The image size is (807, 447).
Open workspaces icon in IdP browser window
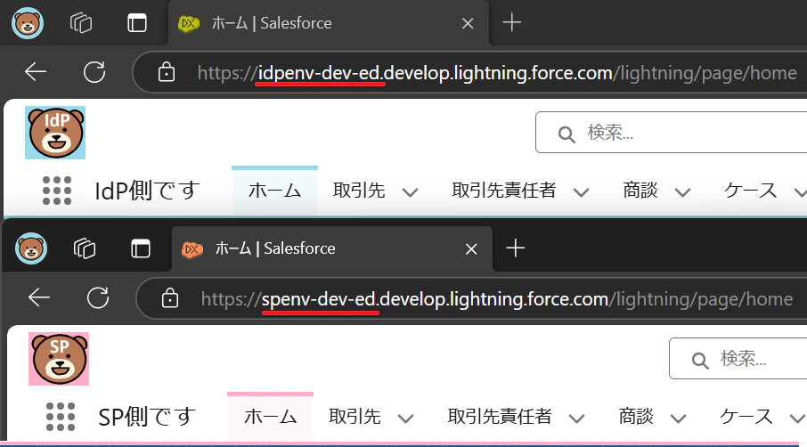[81, 23]
